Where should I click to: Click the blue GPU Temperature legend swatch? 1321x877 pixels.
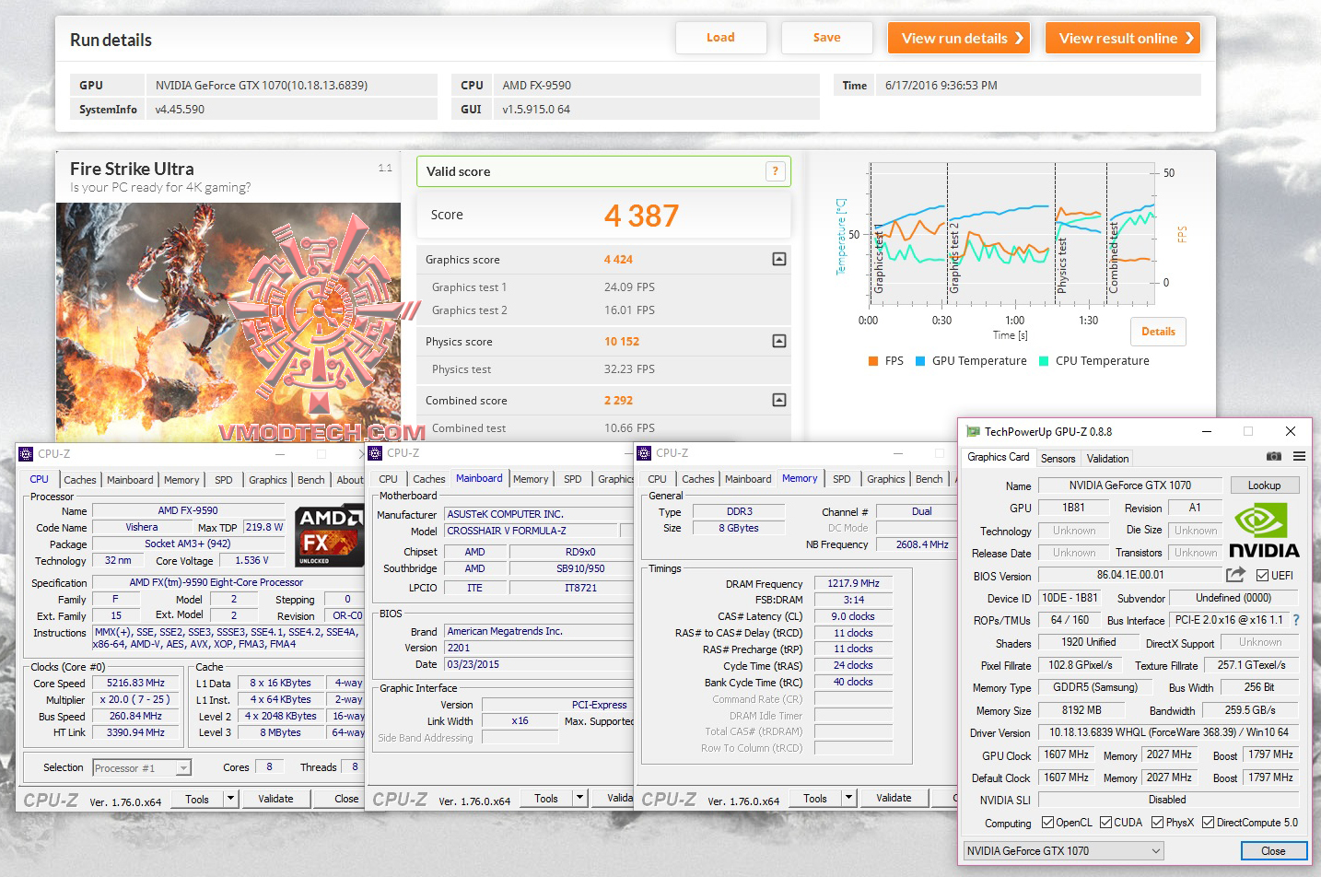point(920,361)
